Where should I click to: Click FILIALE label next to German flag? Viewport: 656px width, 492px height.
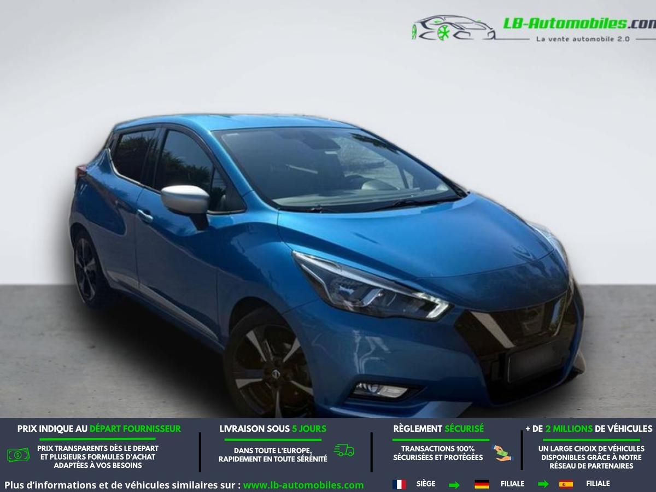[x=512, y=484]
